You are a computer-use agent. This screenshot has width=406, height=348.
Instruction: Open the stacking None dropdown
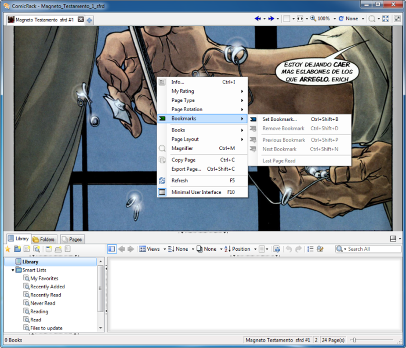(221, 249)
